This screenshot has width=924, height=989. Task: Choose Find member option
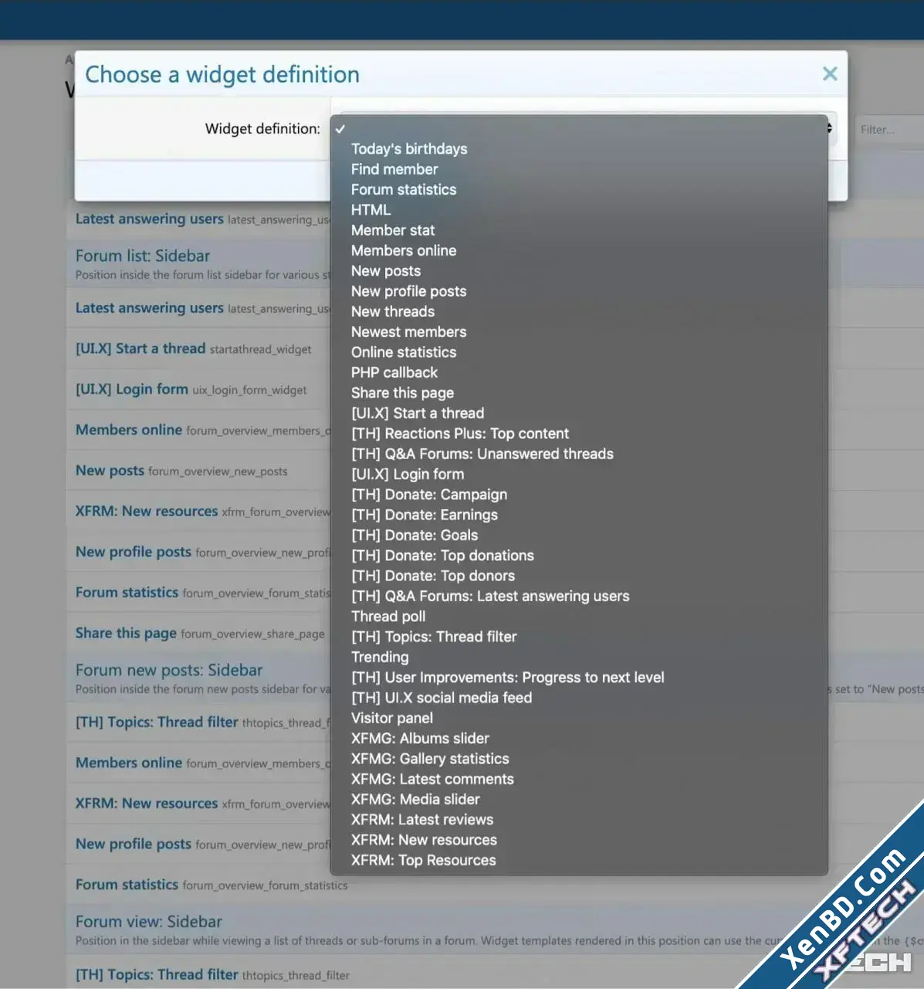pos(579,169)
